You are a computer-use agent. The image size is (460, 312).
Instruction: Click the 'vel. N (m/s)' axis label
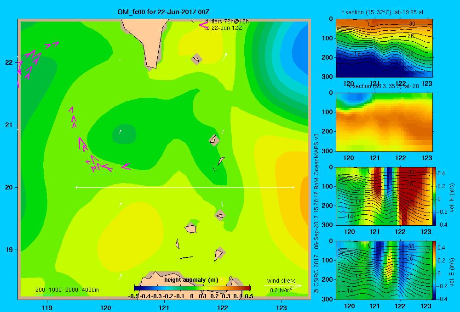click(452, 198)
